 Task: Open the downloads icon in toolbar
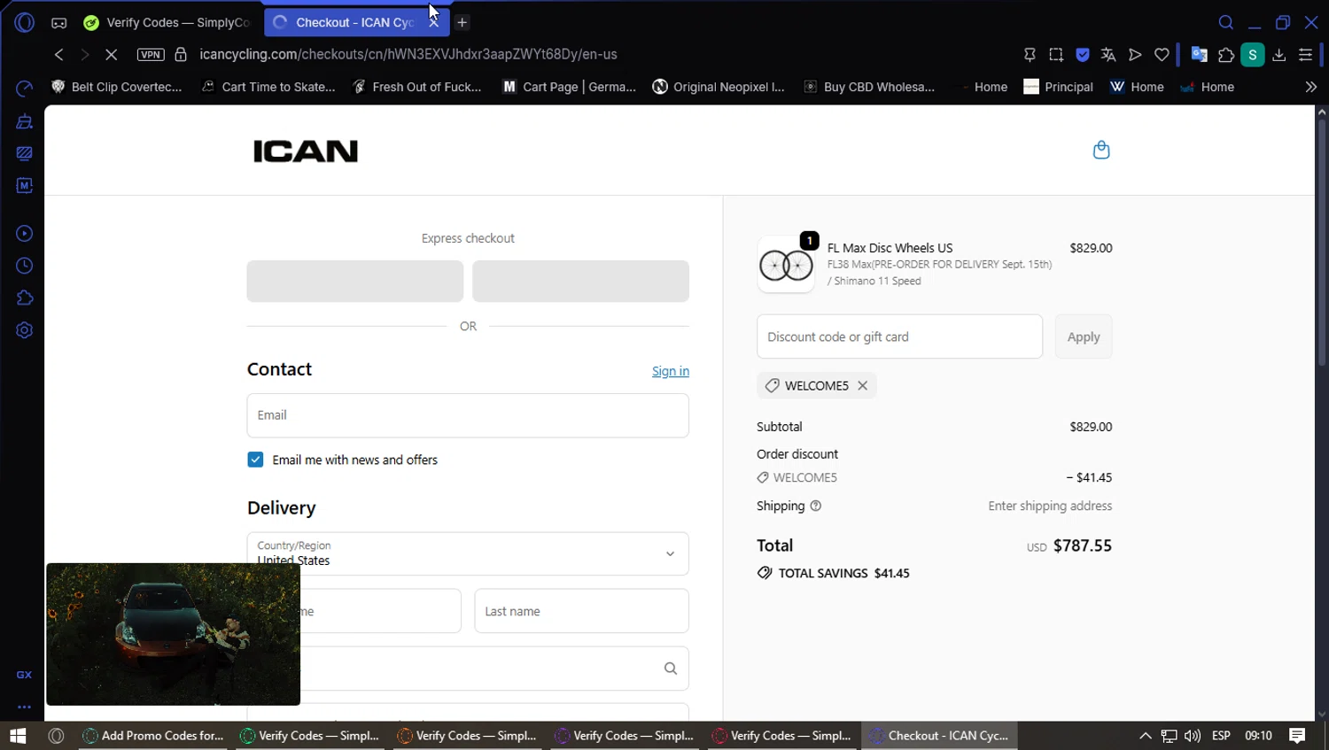(x=1279, y=55)
